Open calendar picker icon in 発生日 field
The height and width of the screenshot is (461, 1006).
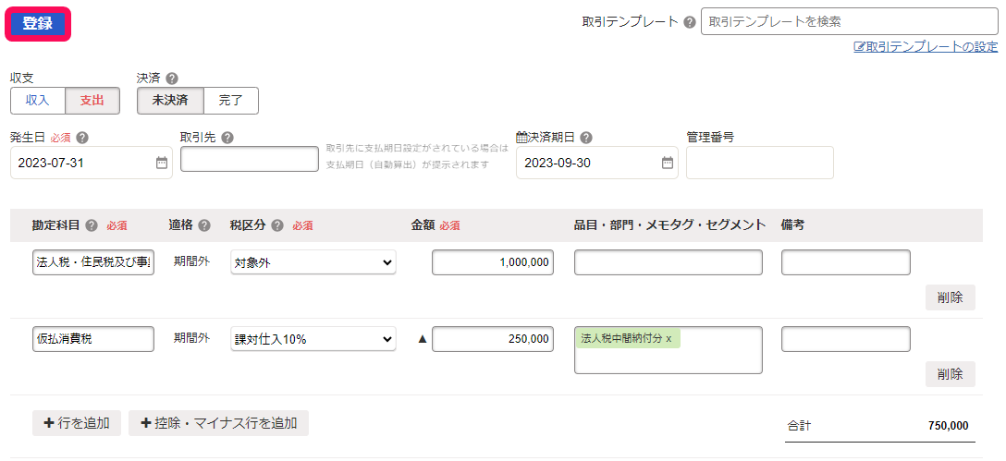pyautogui.click(x=162, y=163)
